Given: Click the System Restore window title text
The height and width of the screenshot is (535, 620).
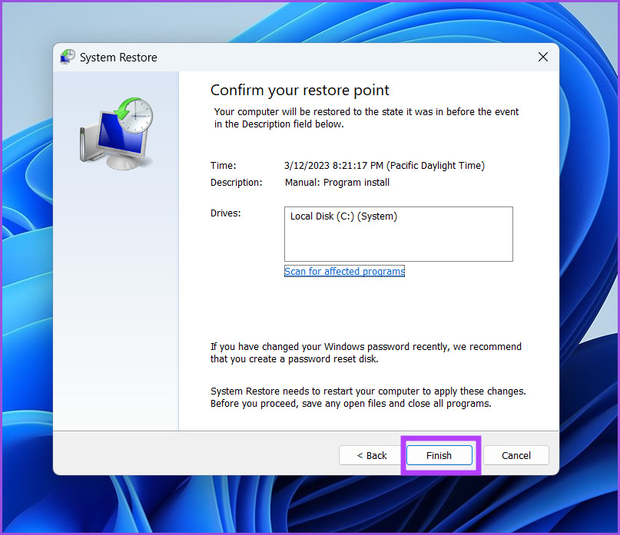Looking at the screenshot, I should tap(118, 58).
